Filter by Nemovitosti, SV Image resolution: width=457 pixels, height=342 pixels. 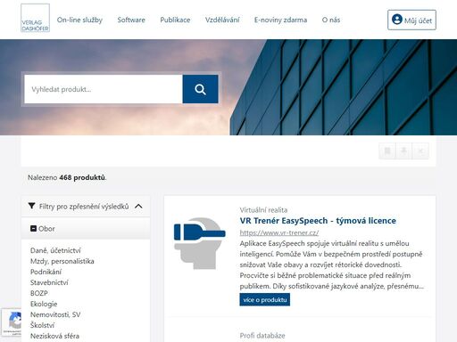coord(55,314)
